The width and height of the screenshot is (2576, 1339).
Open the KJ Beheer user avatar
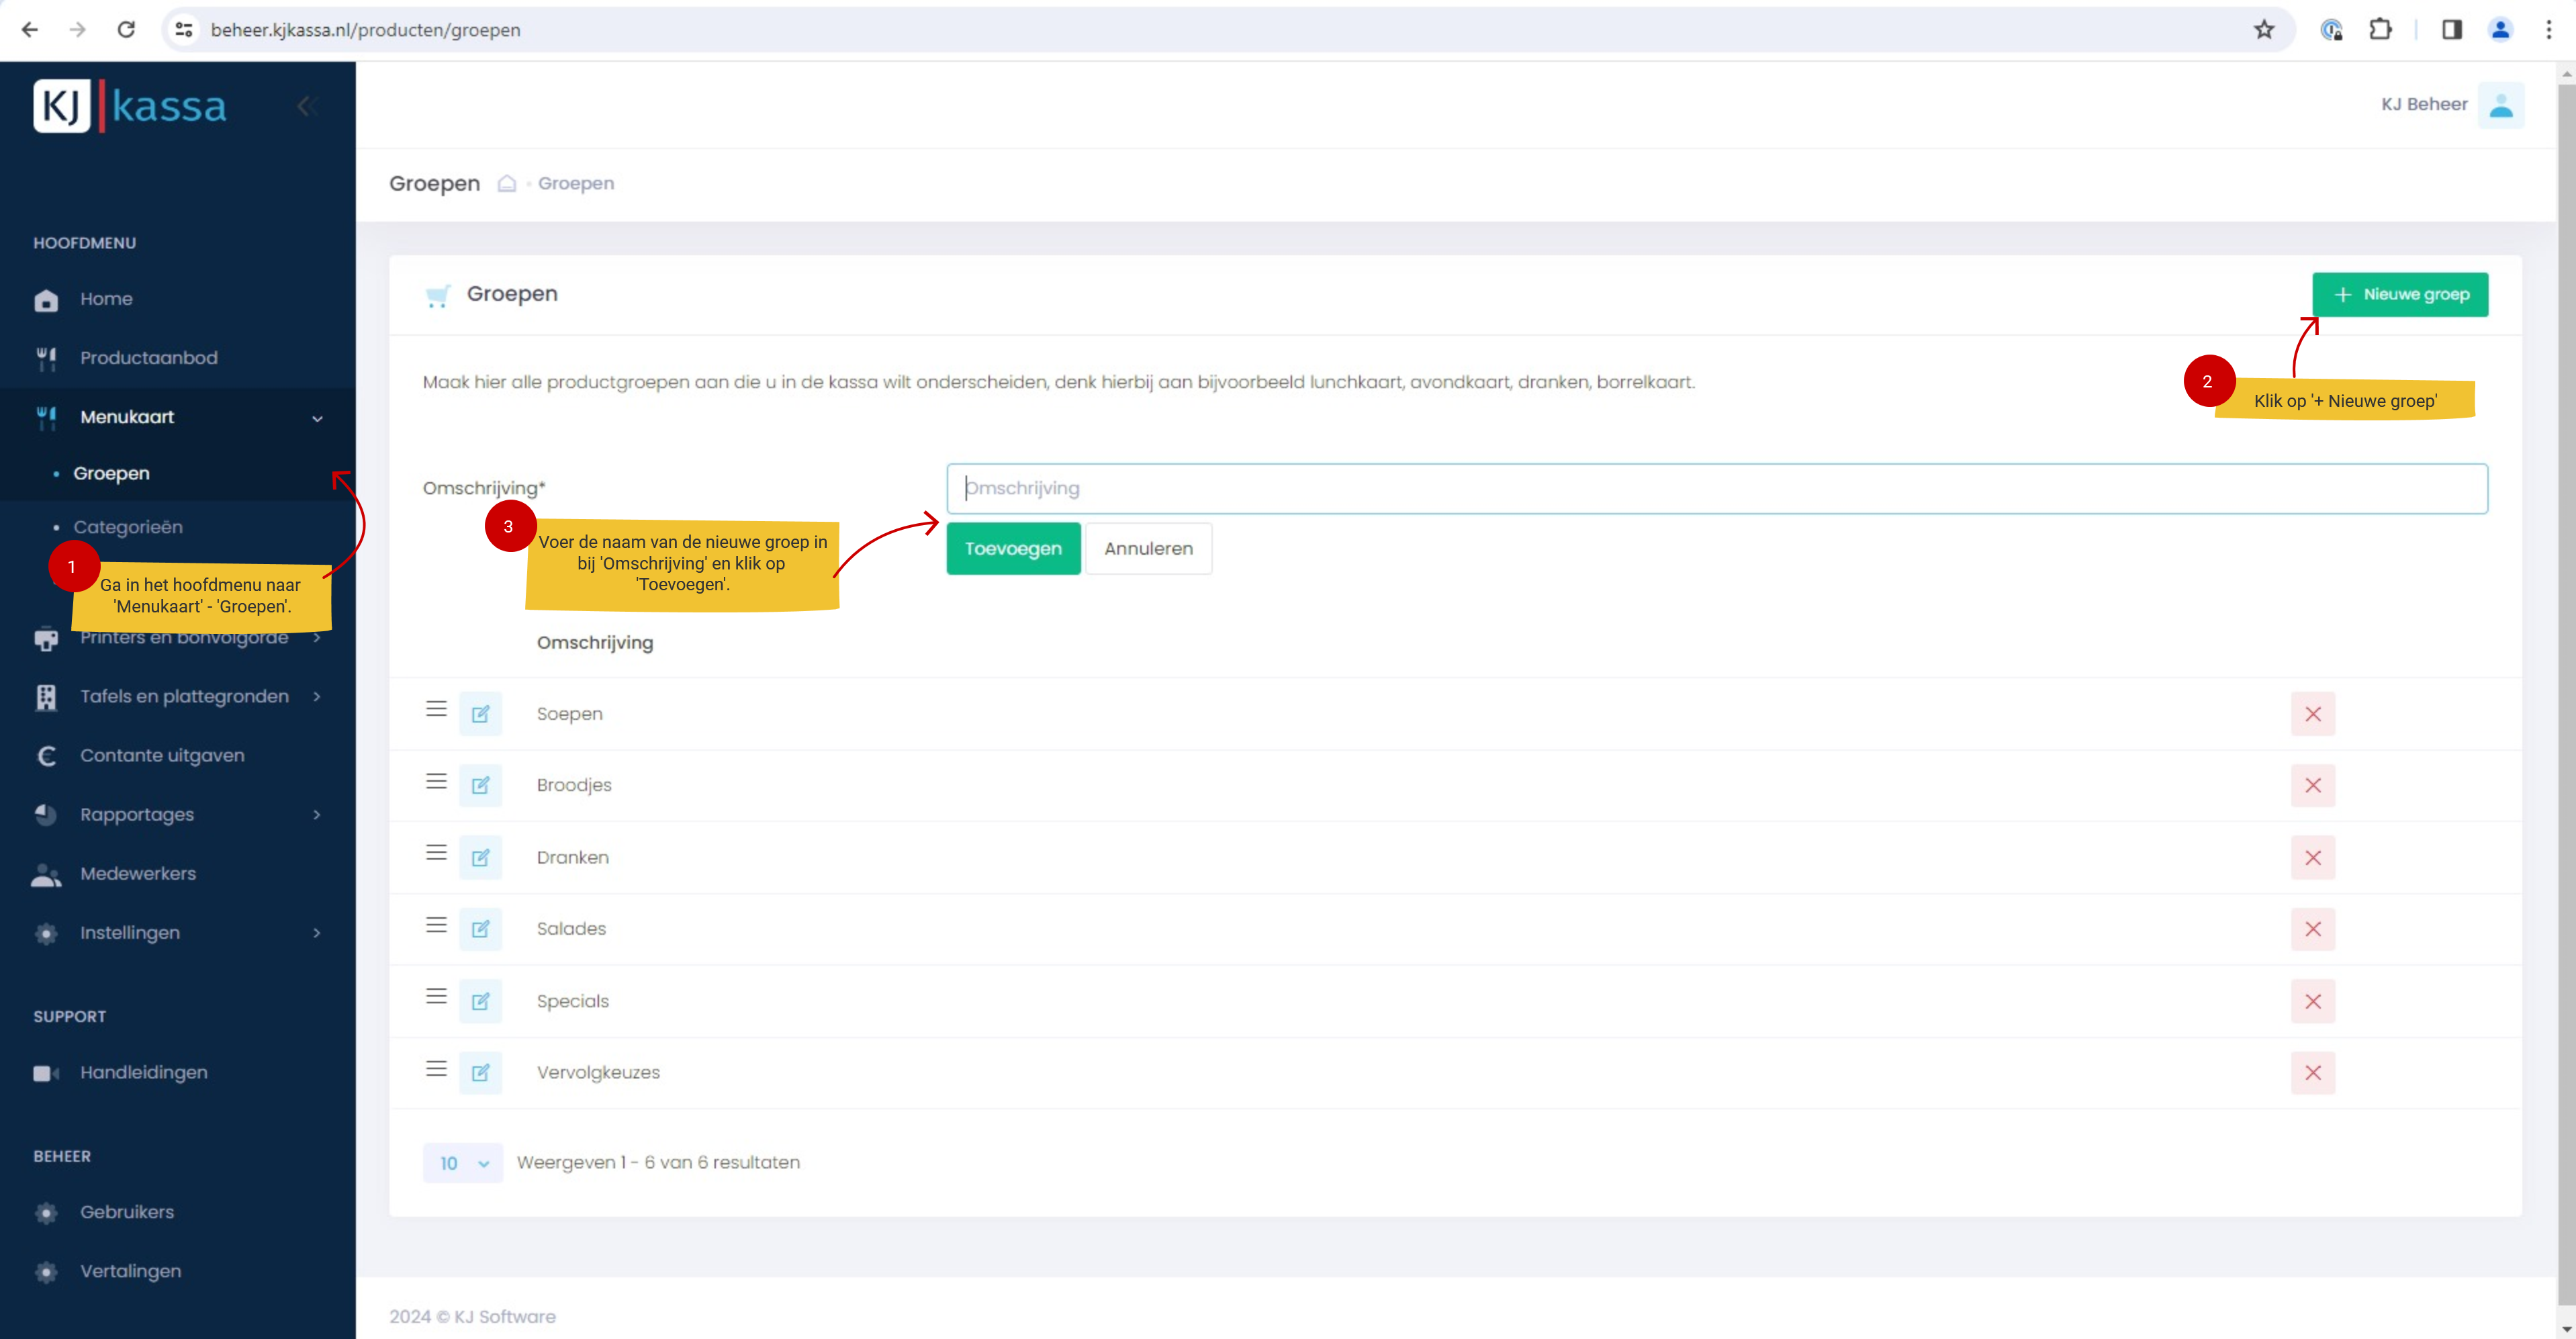tap(2500, 105)
